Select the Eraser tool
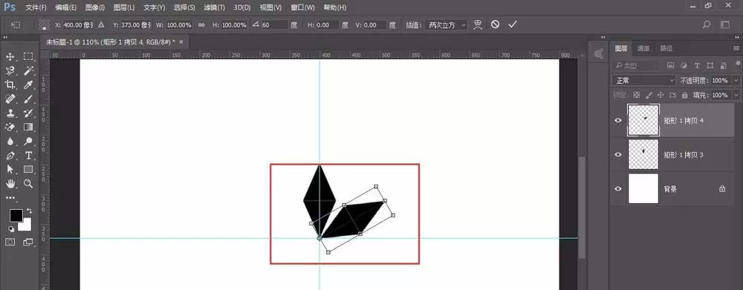The width and height of the screenshot is (743, 290). [x=10, y=127]
